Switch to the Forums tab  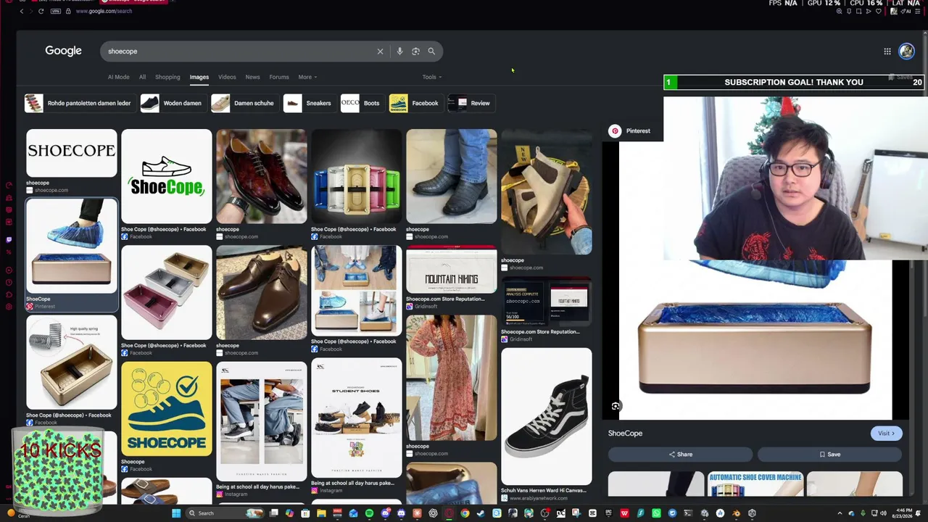pyautogui.click(x=279, y=77)
